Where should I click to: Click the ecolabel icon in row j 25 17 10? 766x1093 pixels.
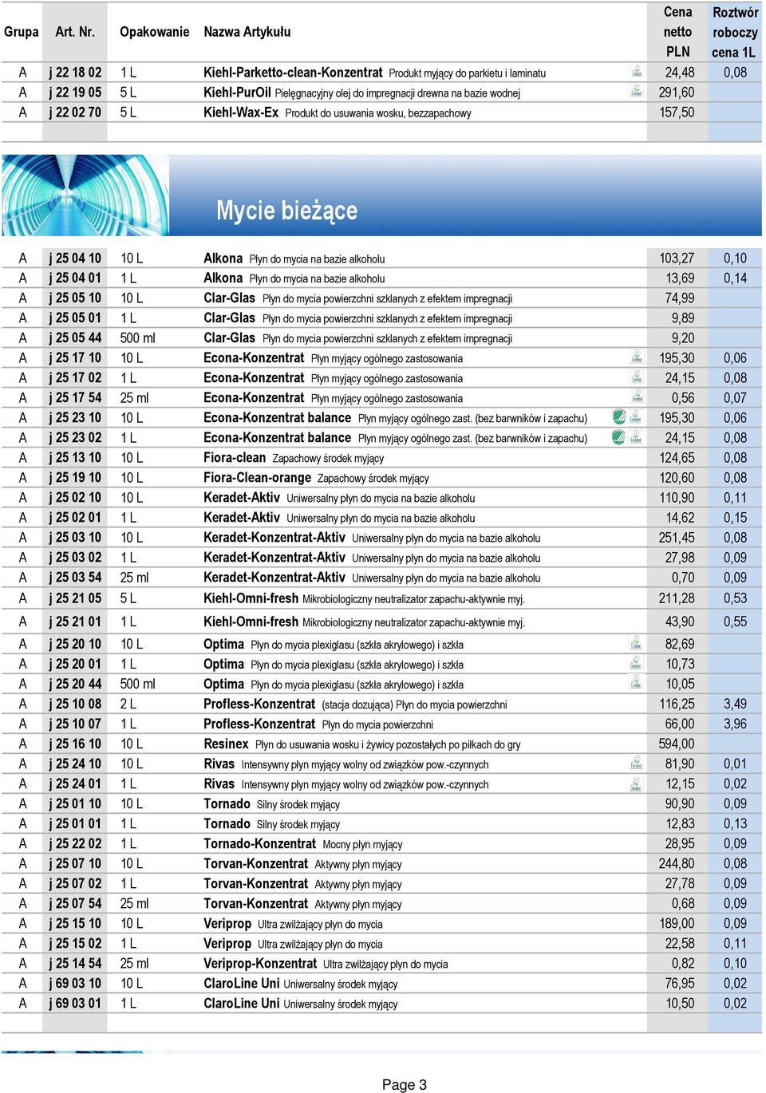(636, 357)
